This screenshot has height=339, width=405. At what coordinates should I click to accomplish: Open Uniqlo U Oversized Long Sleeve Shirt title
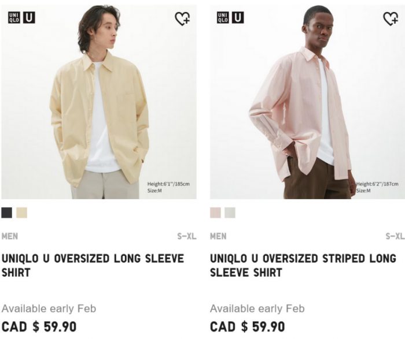(x=93, y=266)
